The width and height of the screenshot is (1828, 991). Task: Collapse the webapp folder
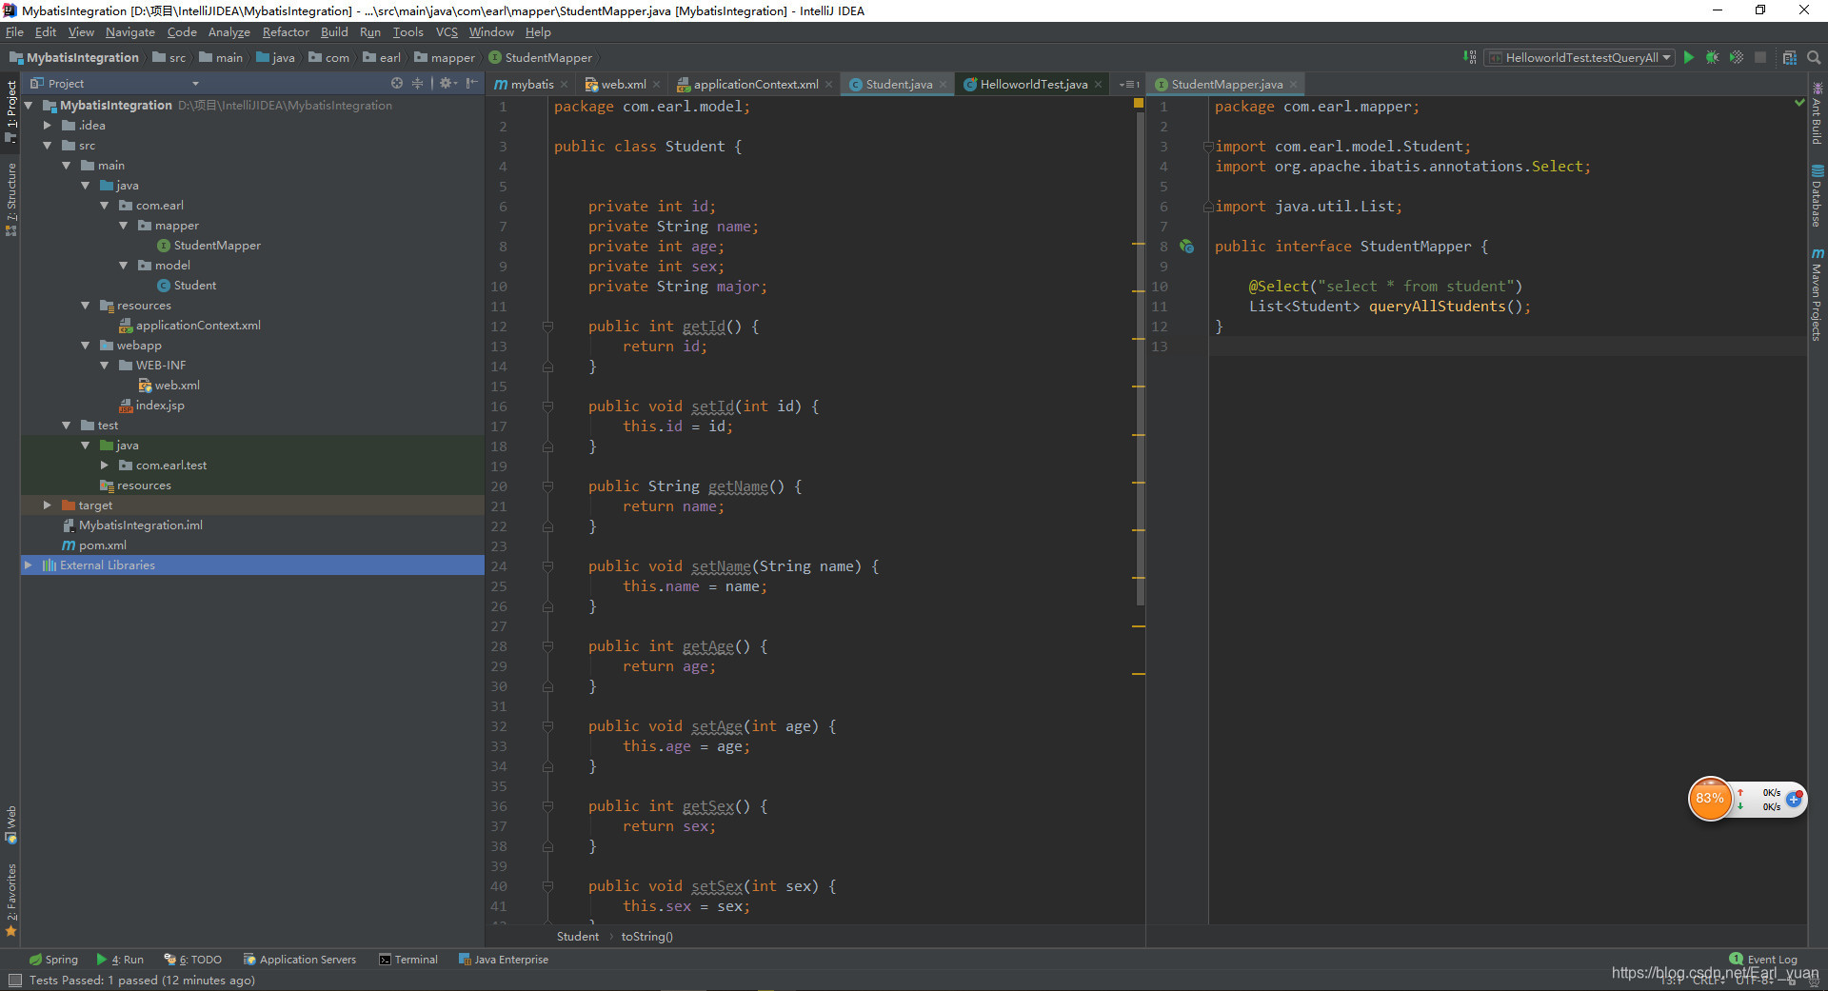tap(85, 346)
